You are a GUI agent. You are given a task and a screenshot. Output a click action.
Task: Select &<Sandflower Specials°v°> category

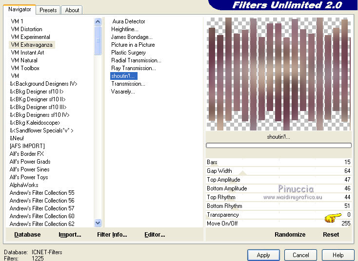click(41, 130)
